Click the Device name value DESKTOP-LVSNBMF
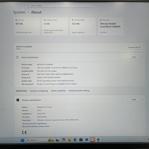 click(x=45, y=64)
